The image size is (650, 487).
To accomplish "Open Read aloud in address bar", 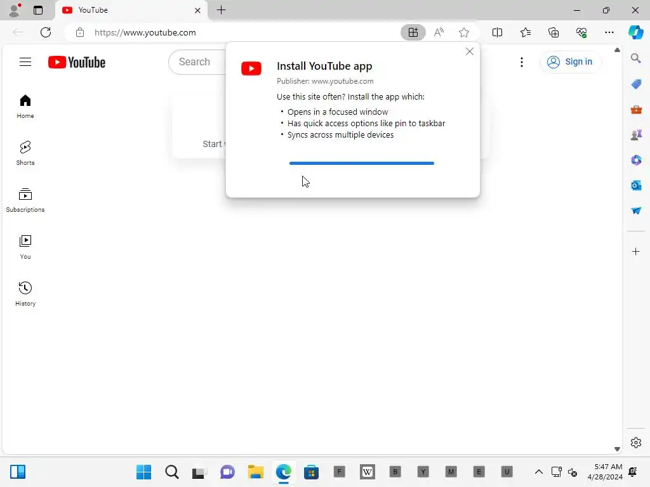I will [x=439, y=32].
